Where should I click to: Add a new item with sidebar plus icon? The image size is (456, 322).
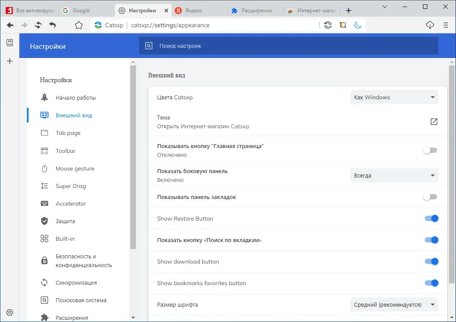tap(10, 61)
